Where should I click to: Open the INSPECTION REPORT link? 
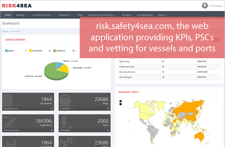[11, 130]
